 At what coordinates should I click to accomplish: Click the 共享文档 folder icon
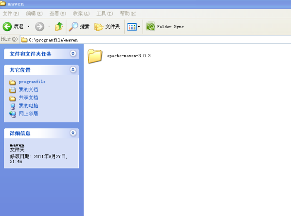click(13, 98)
